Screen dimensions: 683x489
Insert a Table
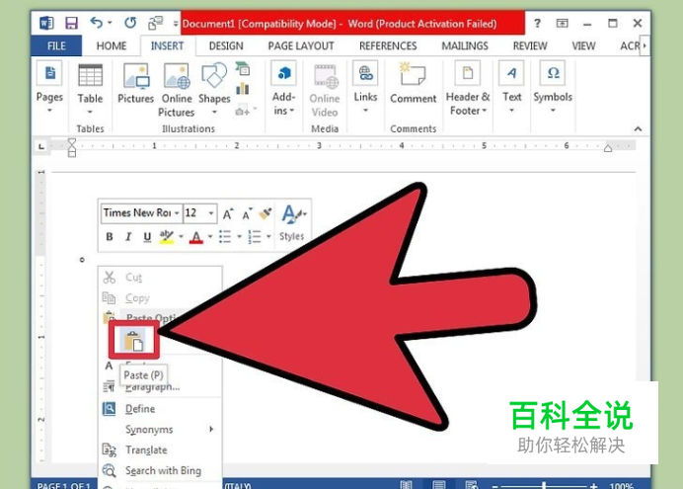[90, 89]
